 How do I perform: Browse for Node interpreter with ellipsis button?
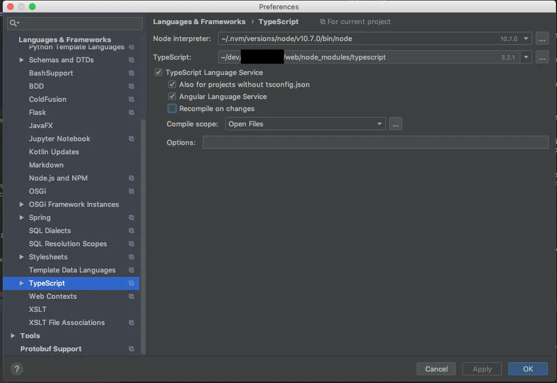pyautogui.click(x=542, y=39)
